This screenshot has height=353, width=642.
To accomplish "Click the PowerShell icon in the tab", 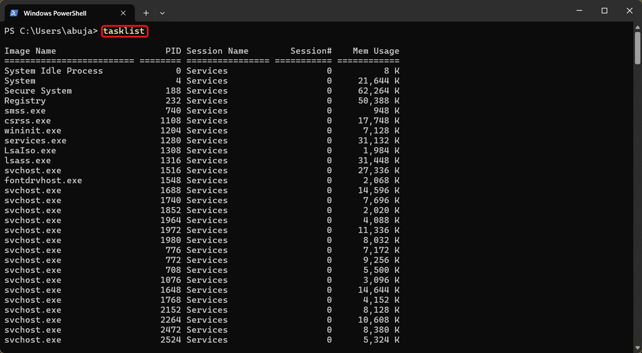I will (x=14, y=13).
